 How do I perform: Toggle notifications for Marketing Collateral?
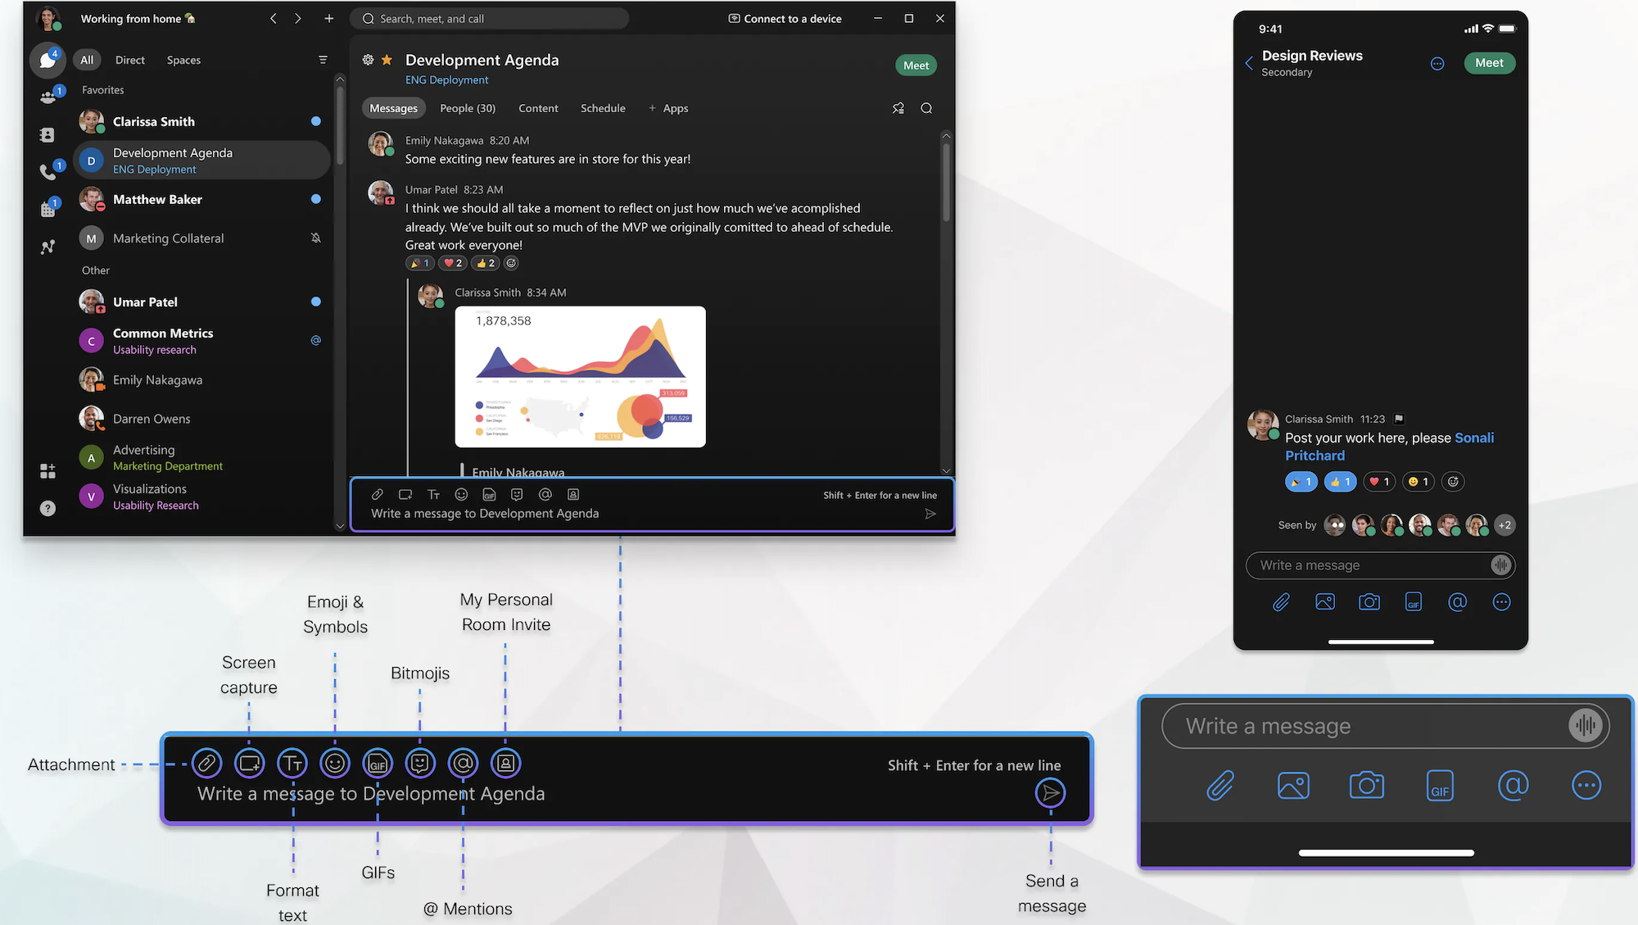point(316,238)
